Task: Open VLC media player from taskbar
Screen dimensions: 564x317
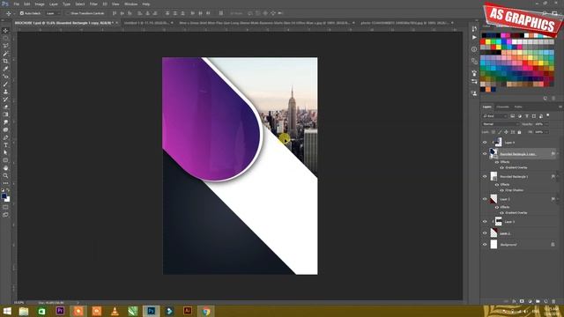Action: point(115,311)
